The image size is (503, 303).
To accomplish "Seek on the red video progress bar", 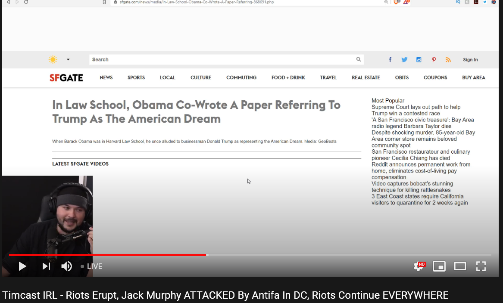I will click(x=250, y=255).
